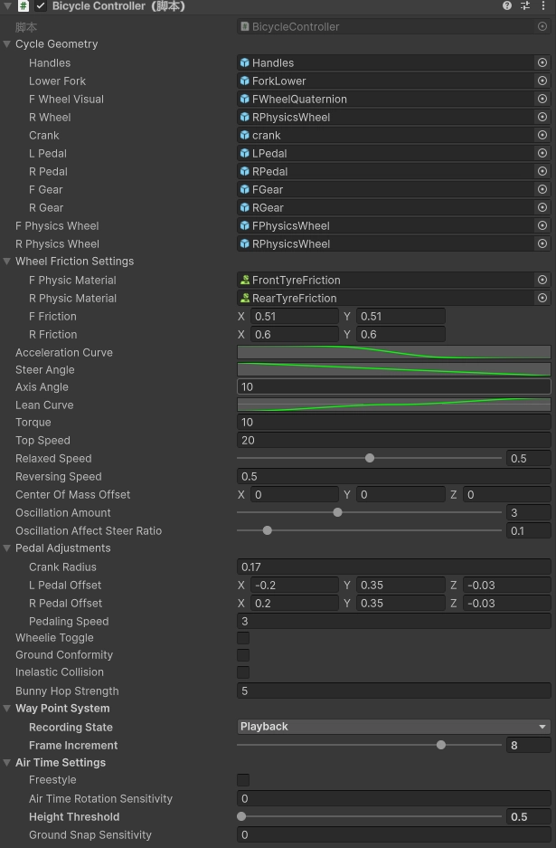Viewport: 556px width, 848px height.
Task: Click Center Of Mass Offset Y field
Action: tap(401, 494)
